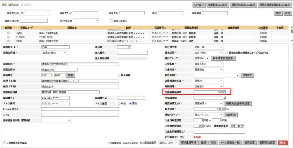Click the 売掛金開始残高 field showing 10000
The height and width of the screenshot is (148, 294).
coord(210,92)
